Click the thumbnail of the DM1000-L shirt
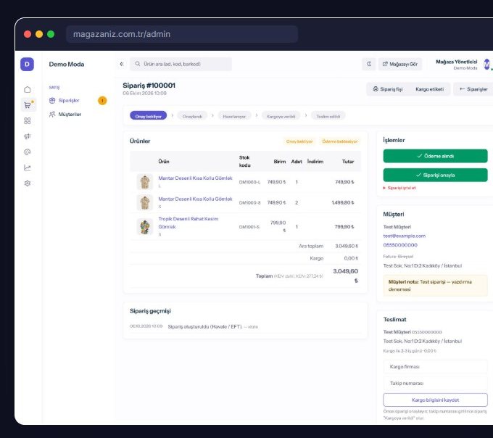Screen dimensions: 493x438 (144, 182)
